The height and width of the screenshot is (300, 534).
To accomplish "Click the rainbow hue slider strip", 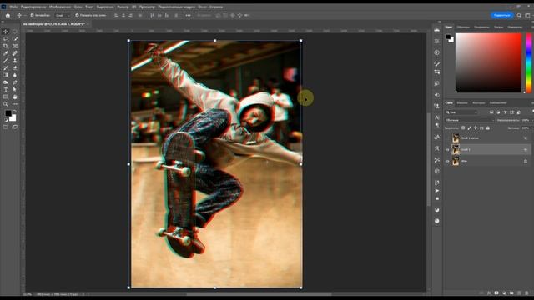I will pos(528,62).
